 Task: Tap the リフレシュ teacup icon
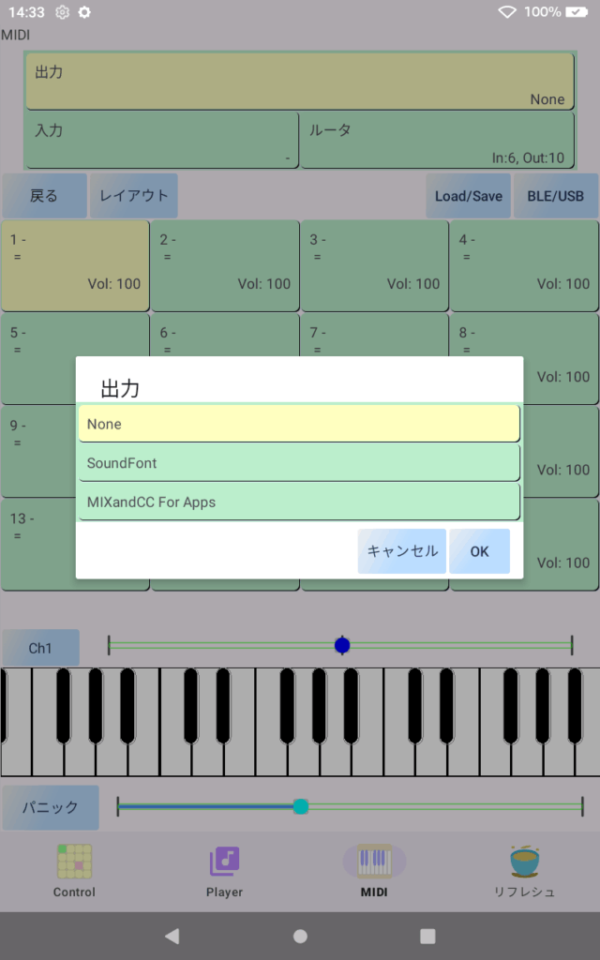pos(524,861)
